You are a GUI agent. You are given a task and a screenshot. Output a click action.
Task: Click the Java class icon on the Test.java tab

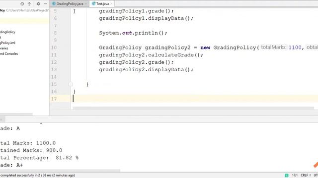(x=94, y=3)
